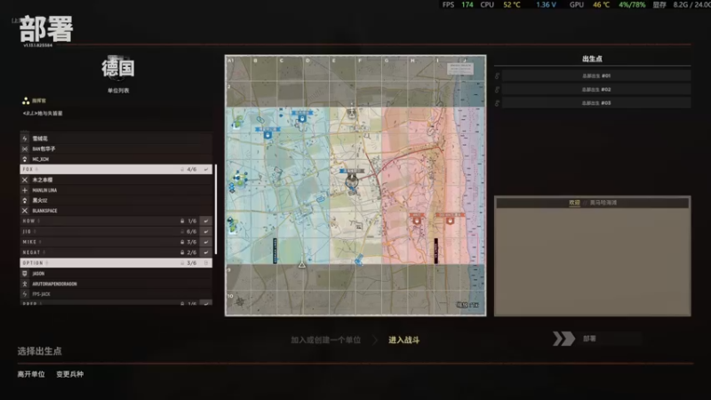Click the GPU 46 °C readout in the overlay
This screenshot has height=400, width=711.
point(589,4)
